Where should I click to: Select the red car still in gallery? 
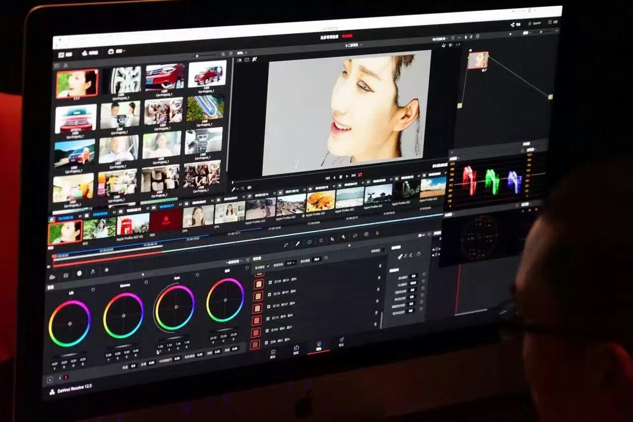(x=164, y=77)
